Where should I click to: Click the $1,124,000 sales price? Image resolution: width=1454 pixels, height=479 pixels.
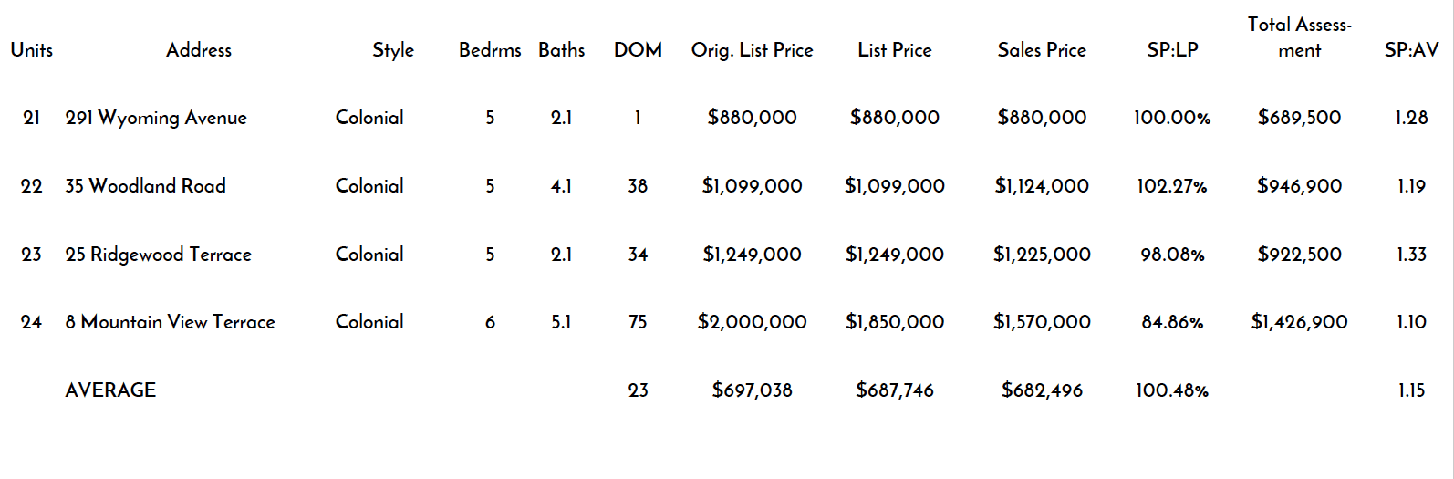coord(1042,186)
